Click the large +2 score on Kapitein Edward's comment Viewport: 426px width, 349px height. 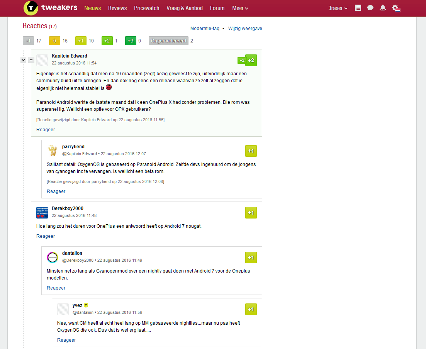(x=251, y=60)
